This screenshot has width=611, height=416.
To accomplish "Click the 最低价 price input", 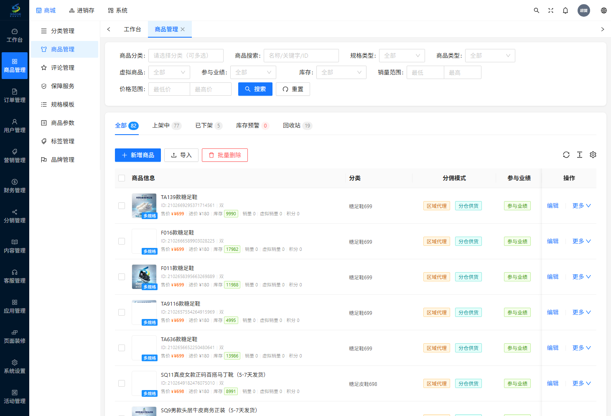I will point(169,89).
